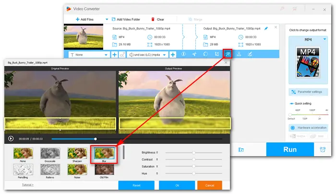Click the key register icon in title bar

(282, 9)
